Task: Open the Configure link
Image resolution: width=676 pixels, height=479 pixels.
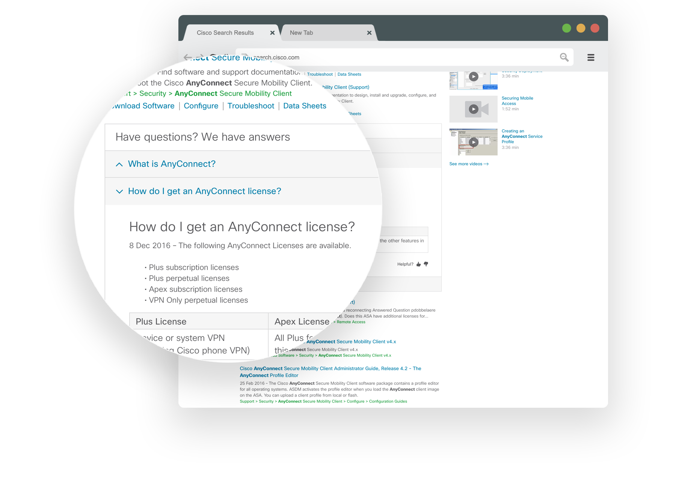Action: point(201,106)
